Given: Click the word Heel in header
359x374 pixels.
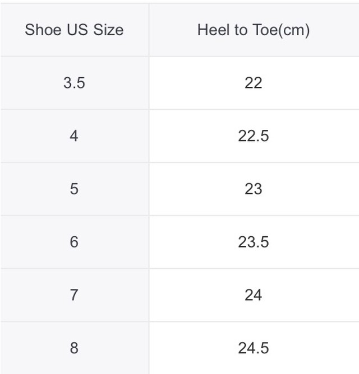Looking at the screenshot, I should point(213,30).
